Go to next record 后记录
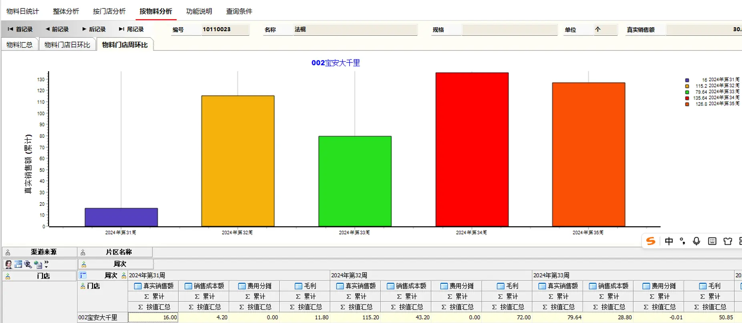Viewport: 742px width, 323px height. tap(94, 29)
